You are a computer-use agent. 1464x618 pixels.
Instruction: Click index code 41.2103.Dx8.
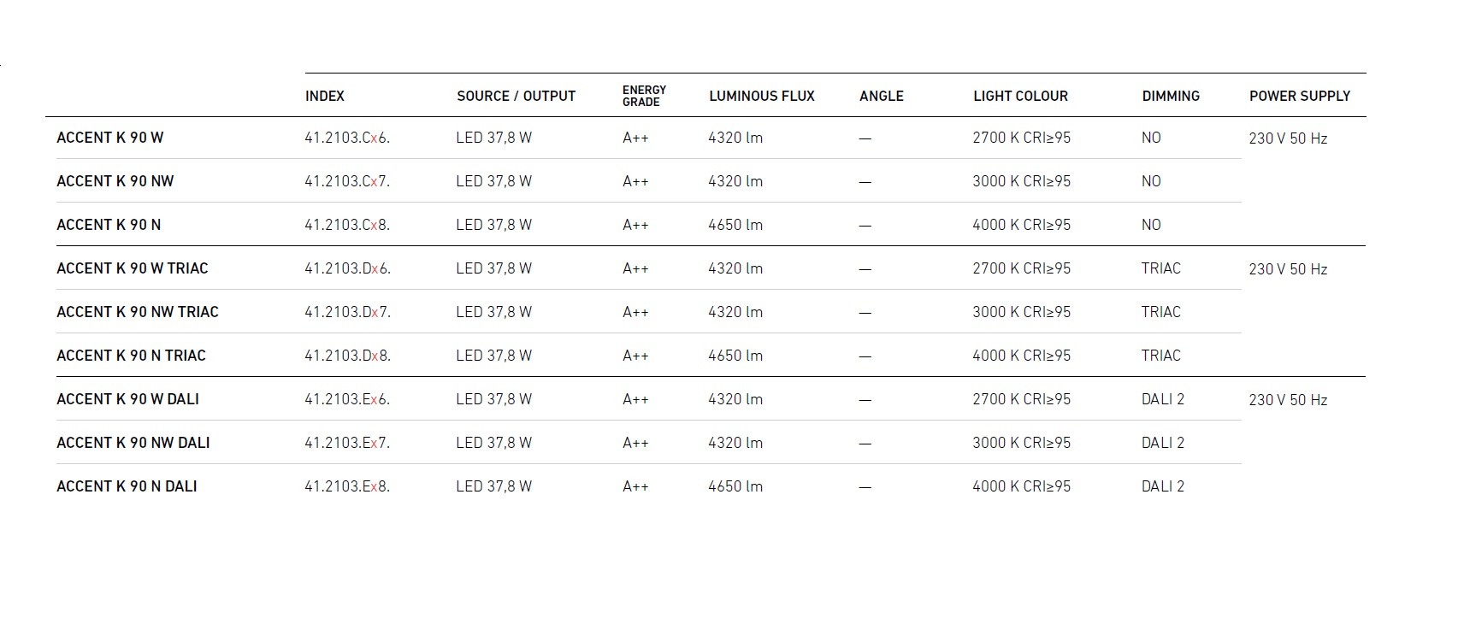coord(347,356)
